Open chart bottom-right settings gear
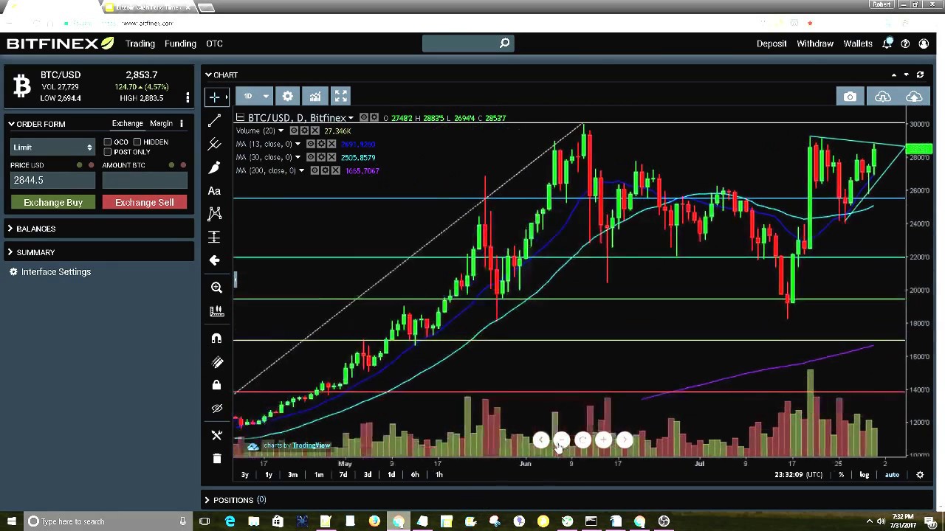945x531 pixels. (x=920, y=475)
